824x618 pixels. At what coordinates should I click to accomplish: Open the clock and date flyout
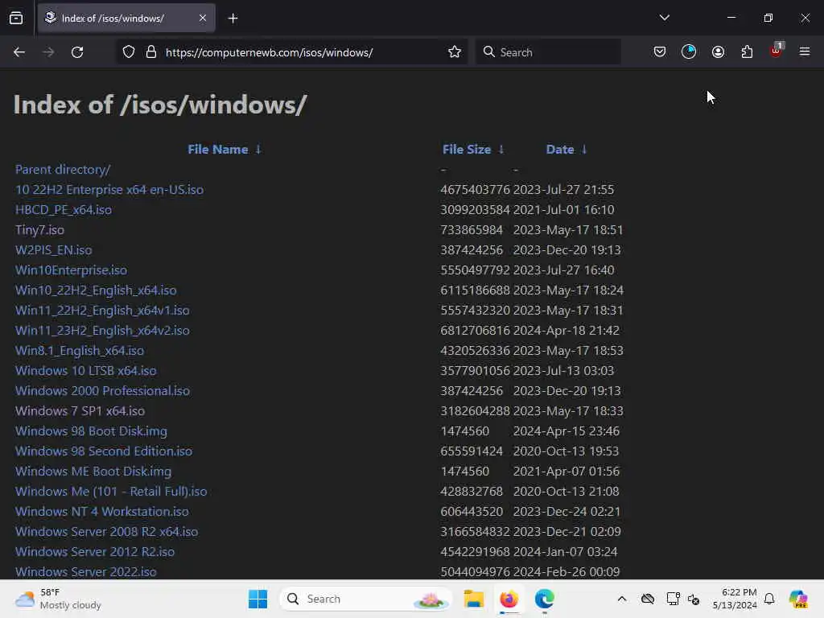pyautogui.click(x=735, y=599)
